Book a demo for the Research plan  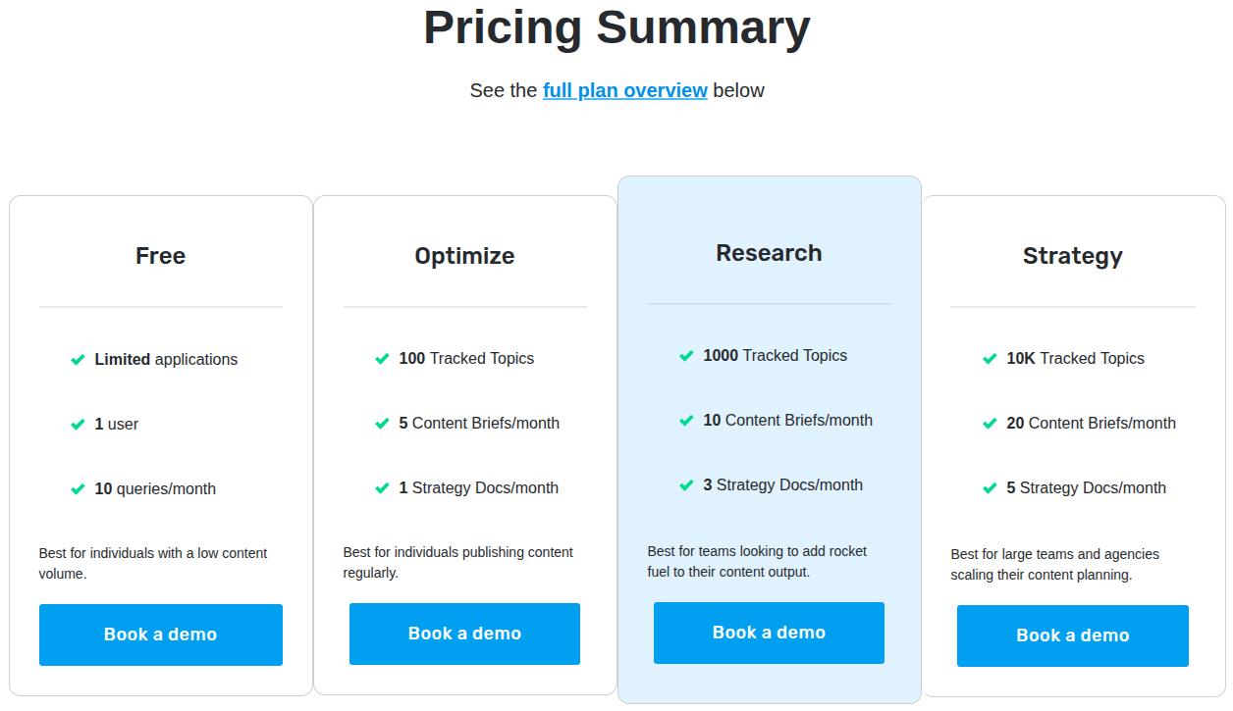[769, 633]
